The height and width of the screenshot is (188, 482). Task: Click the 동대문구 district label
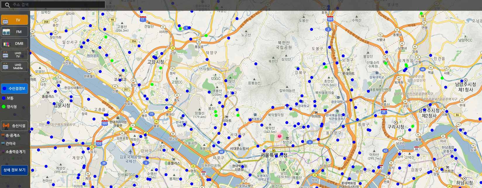[334, 133]
